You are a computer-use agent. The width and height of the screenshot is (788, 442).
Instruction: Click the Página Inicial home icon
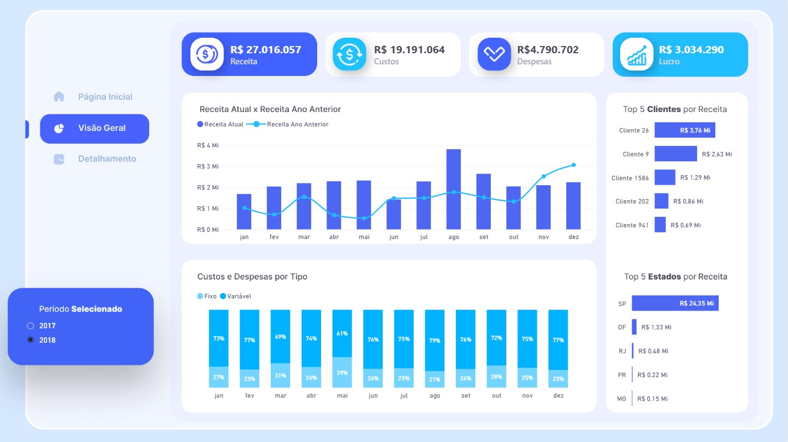[59, 96]
